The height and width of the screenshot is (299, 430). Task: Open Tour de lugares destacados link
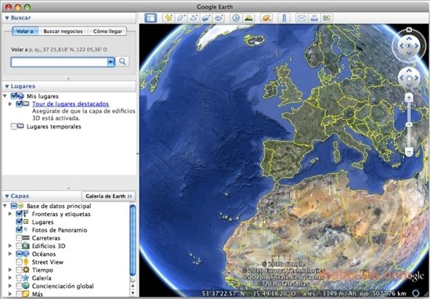tap(70, 104)
